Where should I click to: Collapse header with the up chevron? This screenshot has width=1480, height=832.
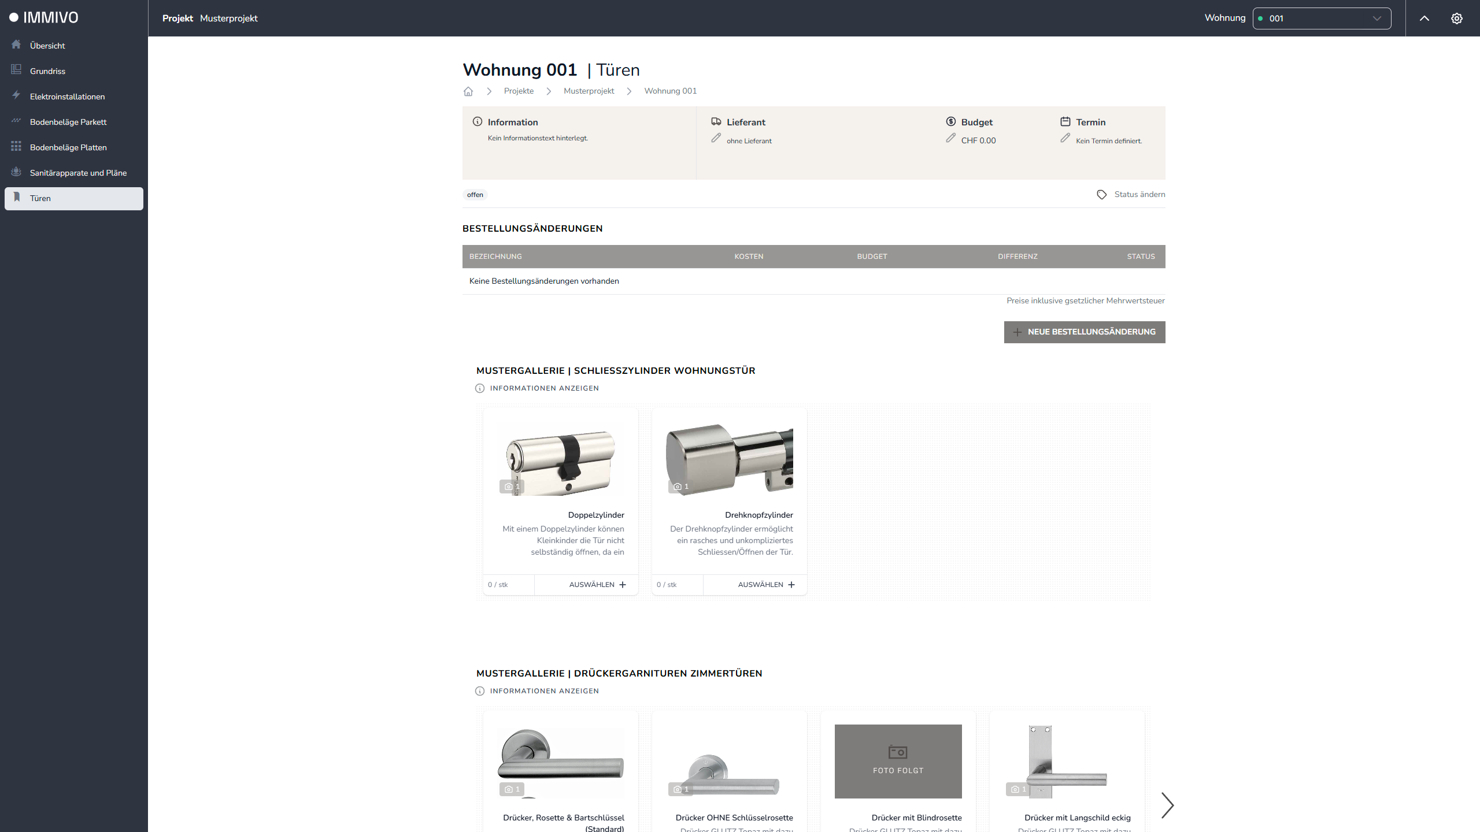(x=1424, y=18)
